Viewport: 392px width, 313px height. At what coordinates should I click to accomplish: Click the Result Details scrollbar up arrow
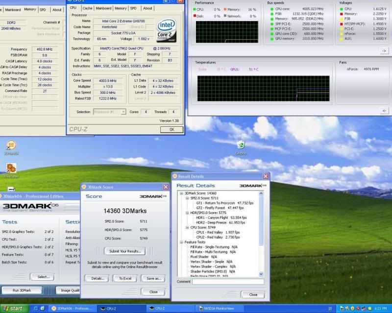pos(261,193)
